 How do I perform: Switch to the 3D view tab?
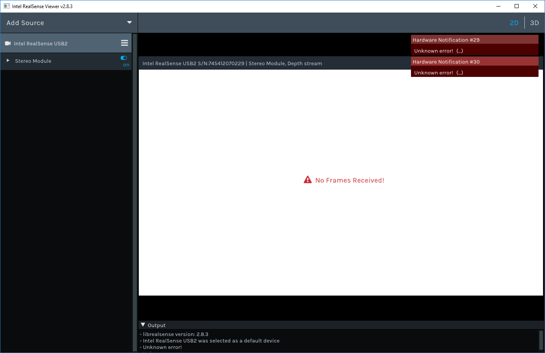click(x=534, y=23)
